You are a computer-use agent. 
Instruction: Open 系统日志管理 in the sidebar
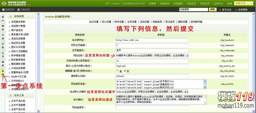(18, 39)
